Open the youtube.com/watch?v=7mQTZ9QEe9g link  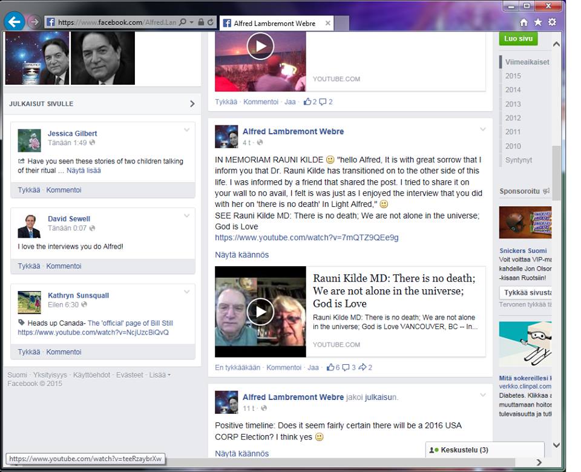click(x=307, y=237)
